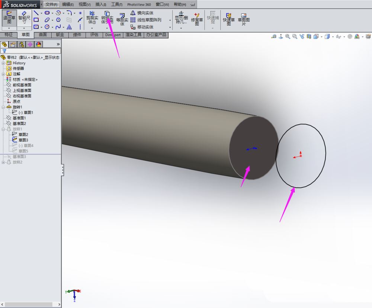Image resolution: width=372 pixels, height=308 pixels.
Task: Click 等距实体 offset entities tool
Action: pos(122,19)
